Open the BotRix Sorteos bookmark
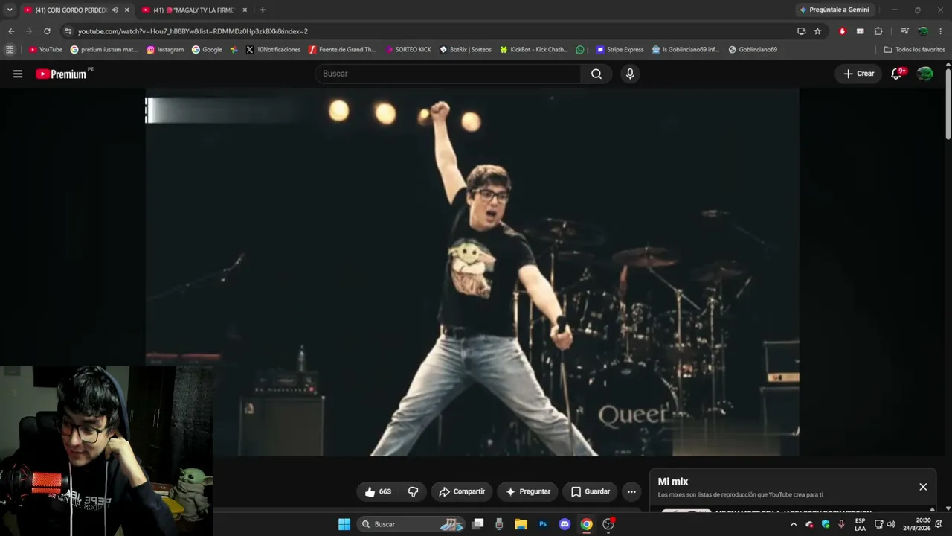This screenshot has width=952, height=536. tap(466, 50)
